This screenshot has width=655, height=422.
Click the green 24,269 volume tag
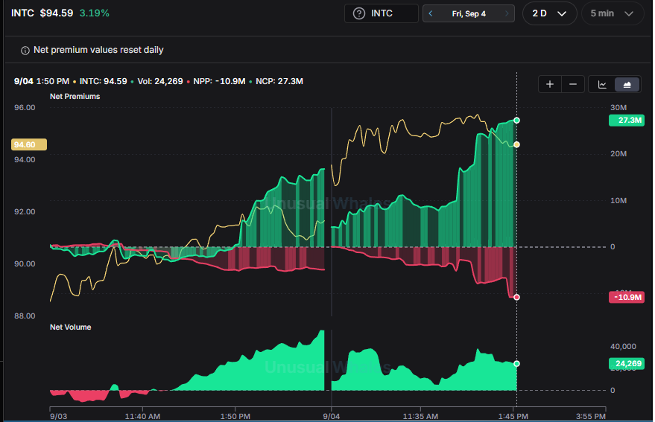(x=627, y=363)
